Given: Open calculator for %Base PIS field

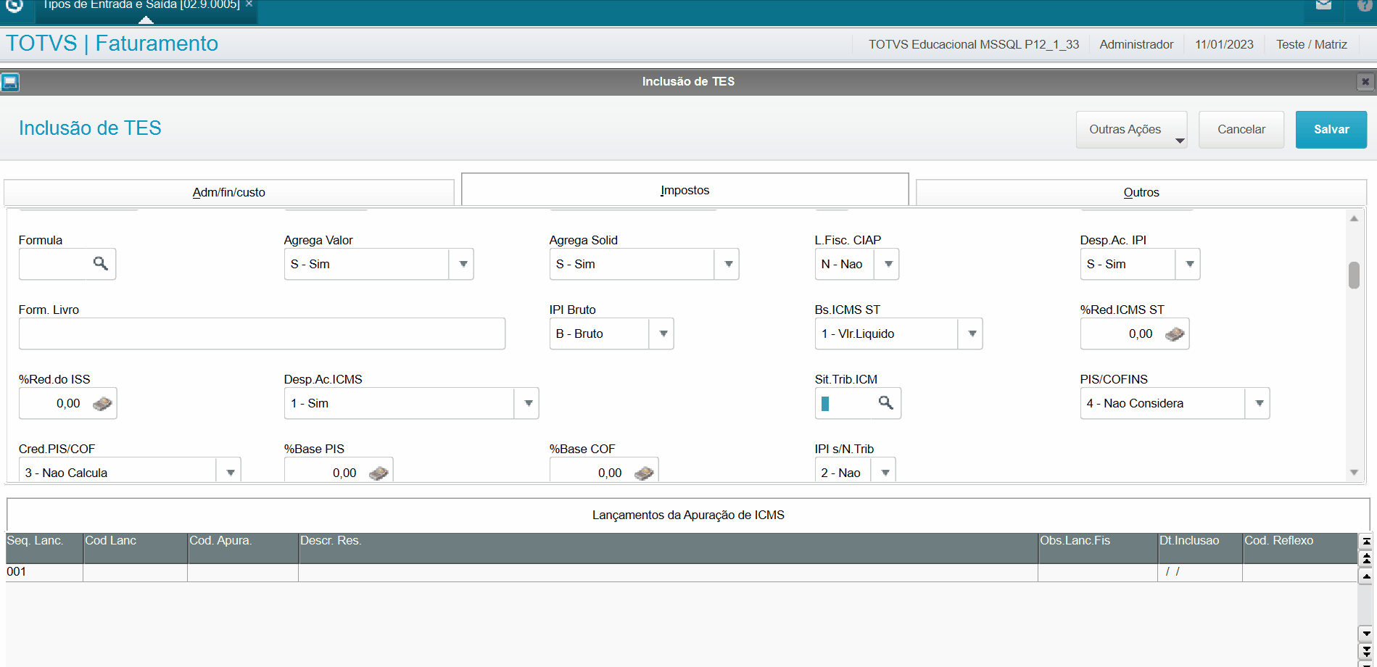Looking at the screenshot, I should click(379, 473).
